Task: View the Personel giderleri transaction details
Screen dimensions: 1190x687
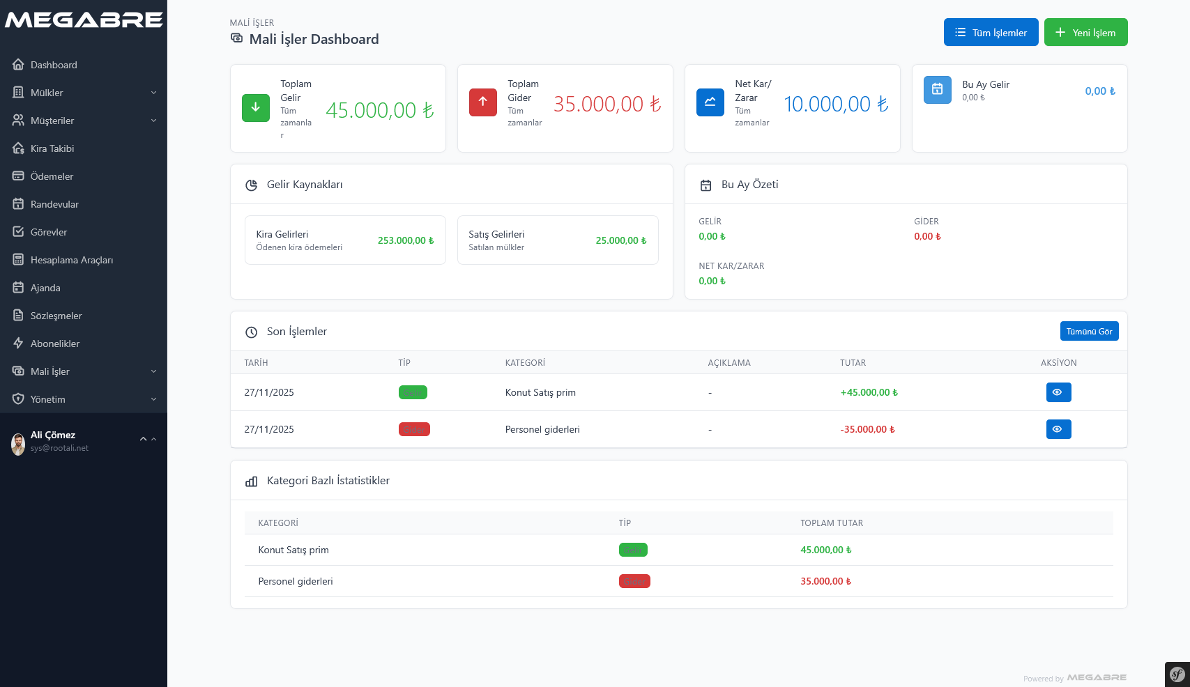Action: point(1058,429)
